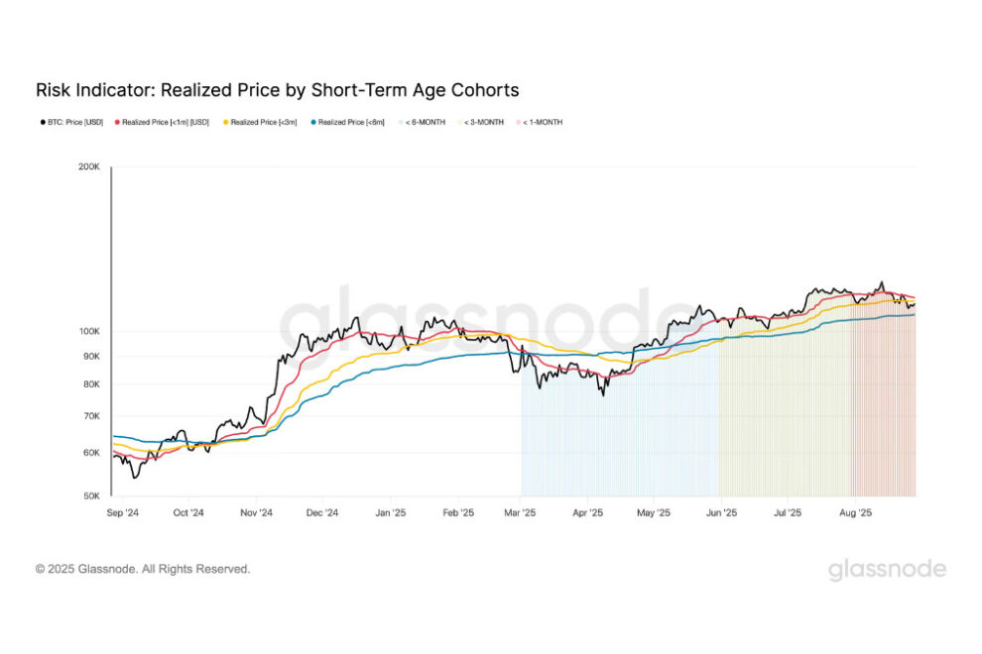Select the Aug '25 x-axis label
This screenshot has width=982, height=654.
[855, 513]
